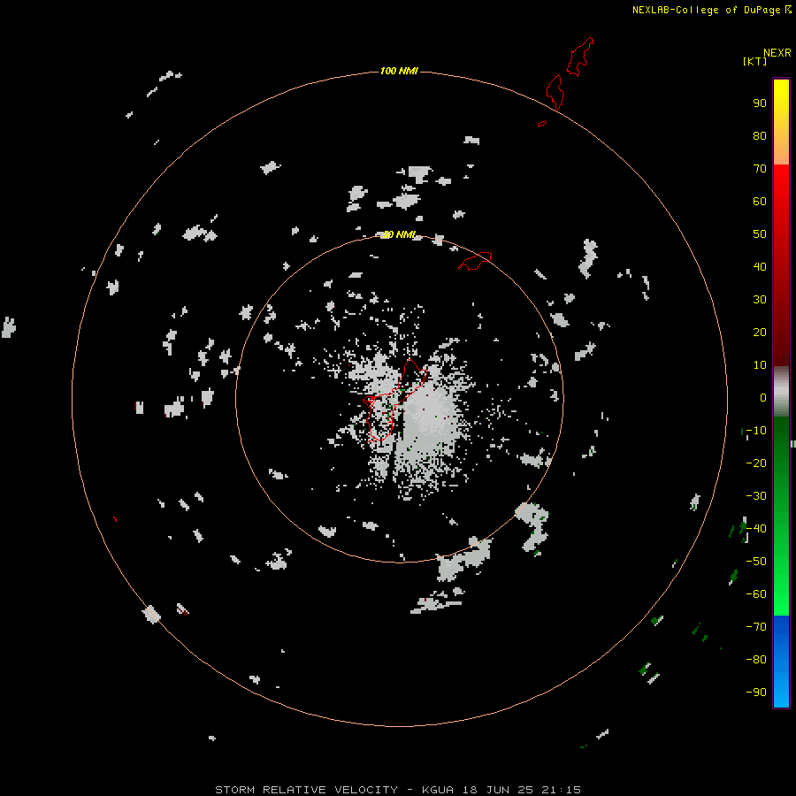Click the -70 knot scale label
The width and height of the screenshot is (796, 796).
tap(756, 626)
